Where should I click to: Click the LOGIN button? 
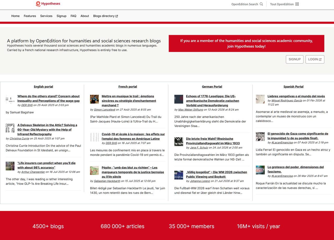point(315,59)
